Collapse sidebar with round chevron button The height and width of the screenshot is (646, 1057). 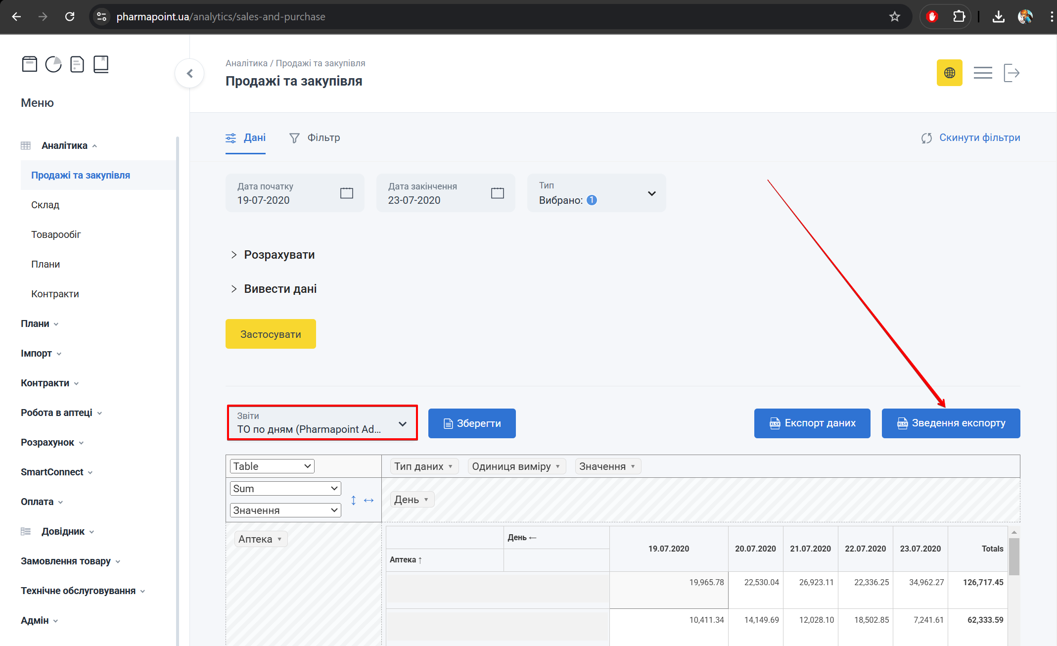pos(189,73)
